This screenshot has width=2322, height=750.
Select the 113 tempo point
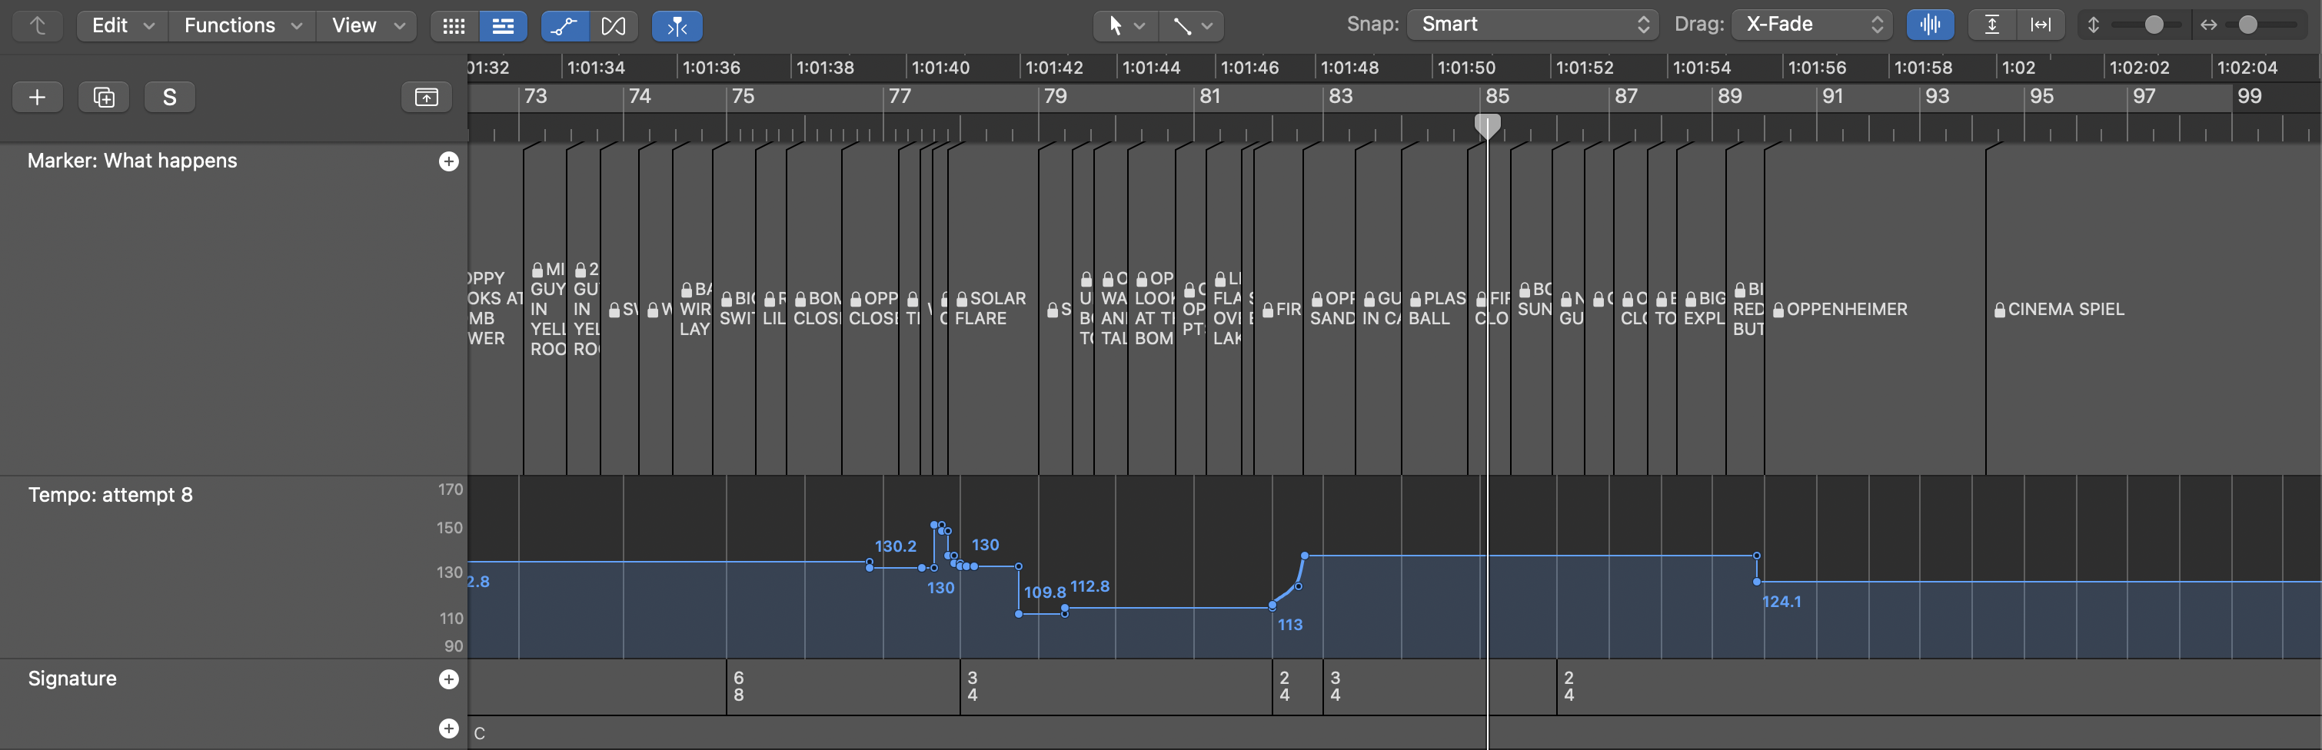(x=1272, y=606)
